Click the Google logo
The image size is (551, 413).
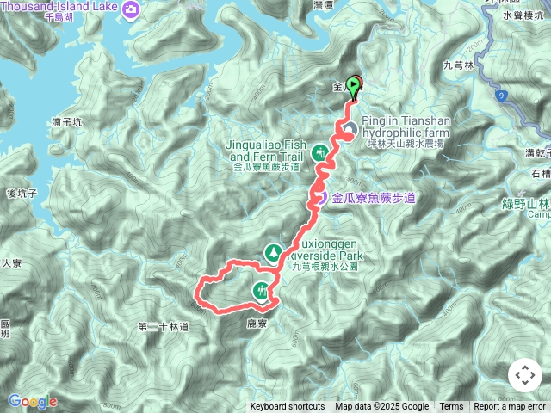click(x=33, y=401)
